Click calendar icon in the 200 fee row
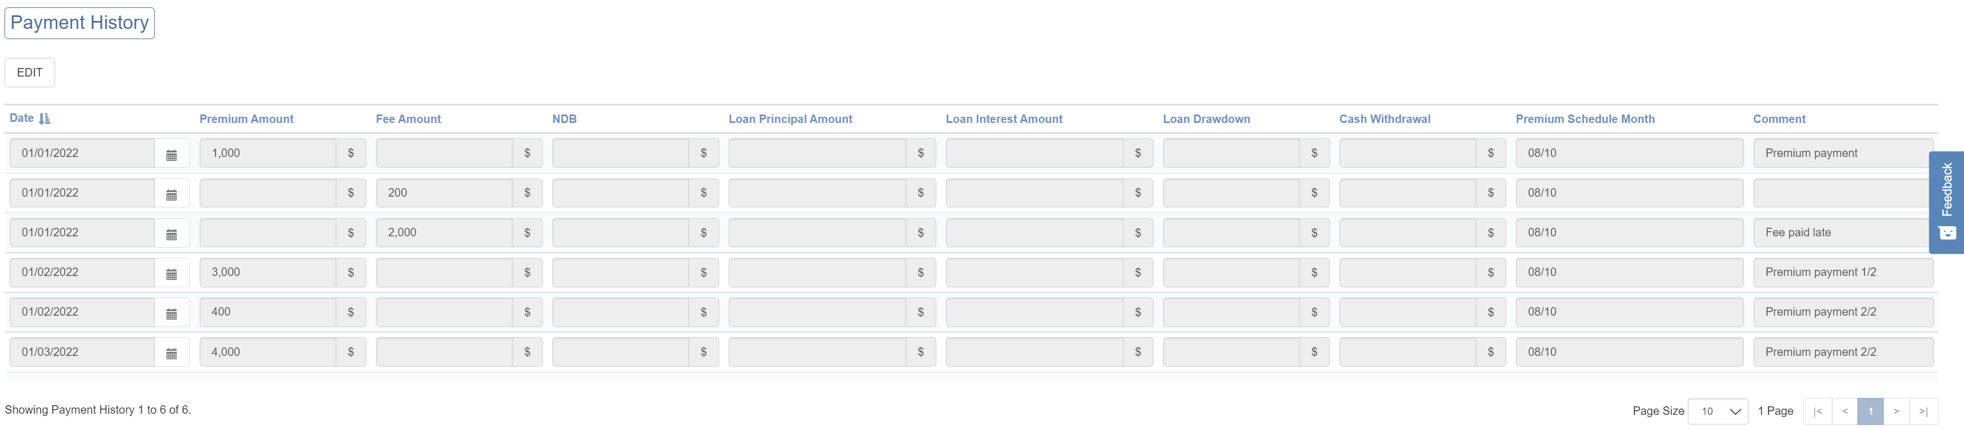 click(x=171, y=194)
